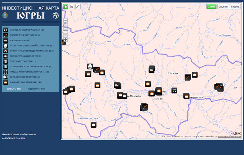This screenshot has width=244, height=155.
Task: Toggle Сельское хозяйство category icon
Action: [x=6, y=77]
